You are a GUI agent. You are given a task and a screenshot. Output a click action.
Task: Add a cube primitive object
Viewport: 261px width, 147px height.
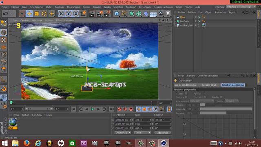(x=117, y=13)
